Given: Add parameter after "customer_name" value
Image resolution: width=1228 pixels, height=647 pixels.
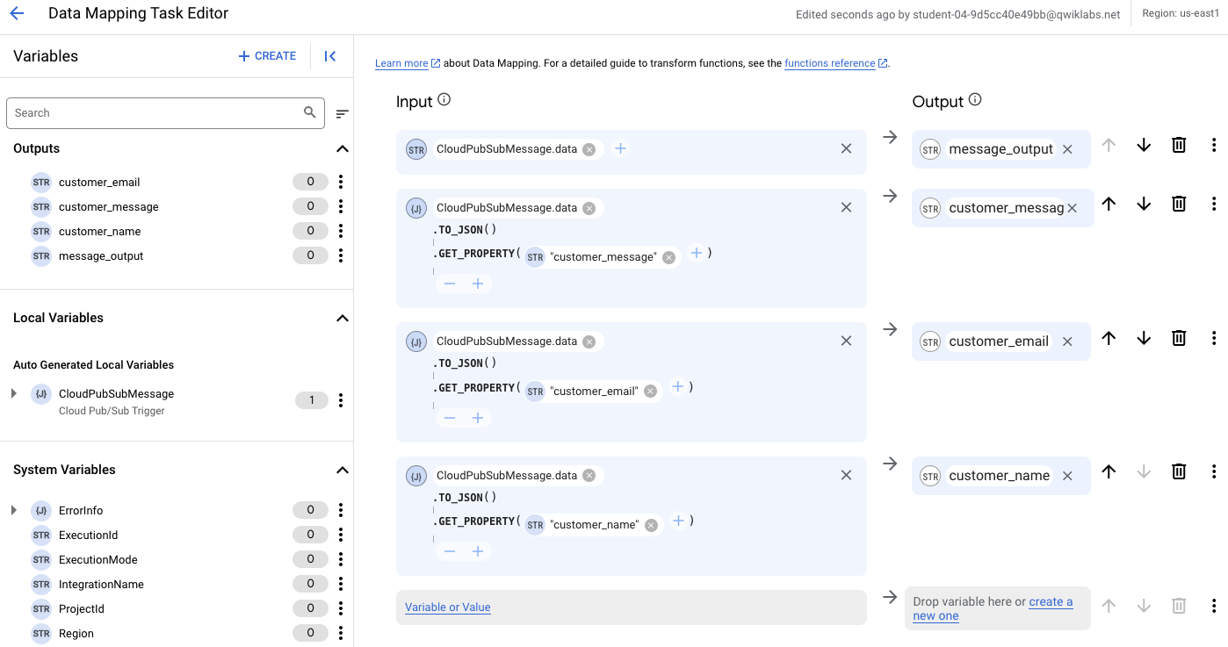Looking at the screenshot, I should pyautogui.click(x=678, y=521).
